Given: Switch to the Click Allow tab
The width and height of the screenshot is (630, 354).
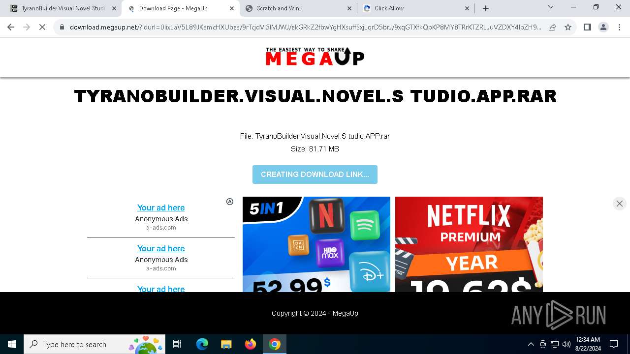Looking at the screenshot, I should coord(416,8).
